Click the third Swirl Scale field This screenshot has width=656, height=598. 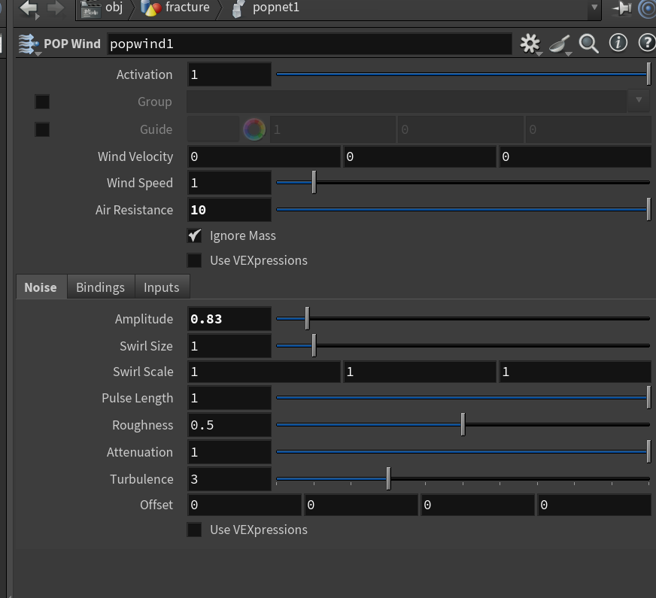(x=576, y=372)
